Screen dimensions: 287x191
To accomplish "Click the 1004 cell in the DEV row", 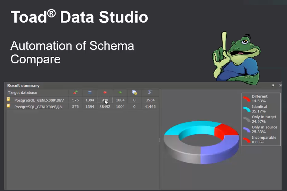I will (x=120, y=100).
